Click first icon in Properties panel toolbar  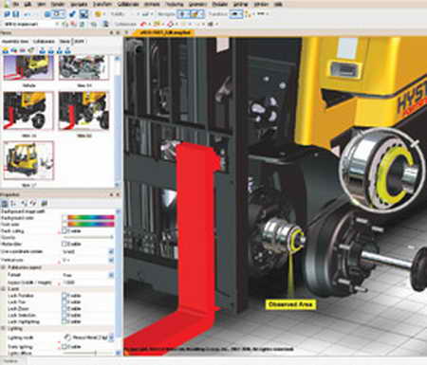pos(5,203)
